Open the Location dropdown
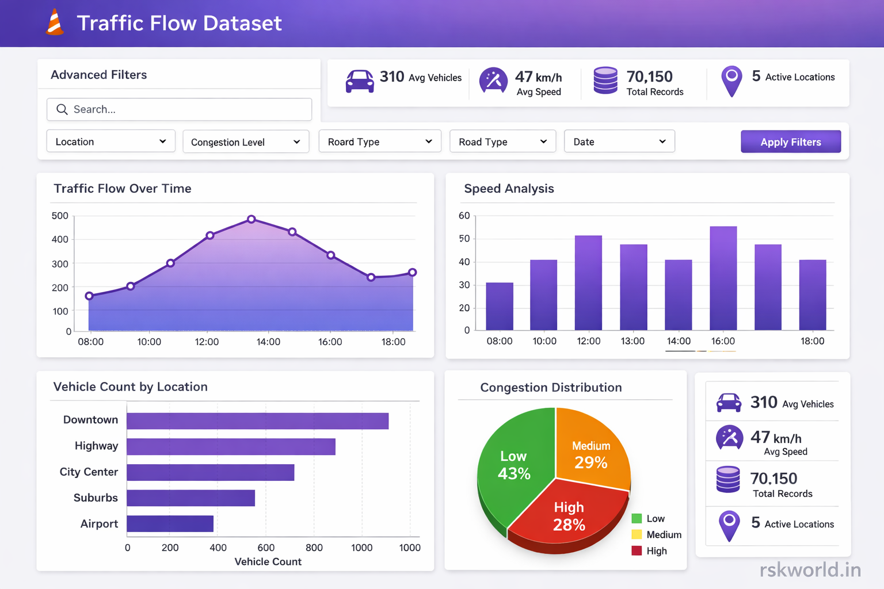The image size is (884, 589). (x=110, y=141)
